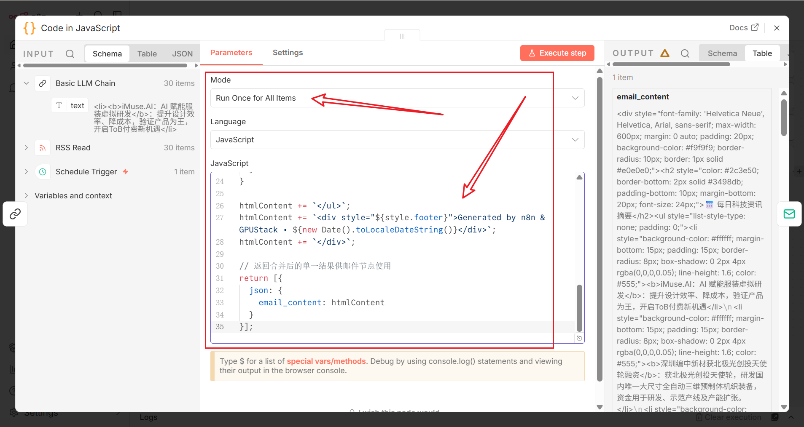This screenshot has height=427, width=804.
Task: Expand the RSS Read input item
Action: coord(26,148)
